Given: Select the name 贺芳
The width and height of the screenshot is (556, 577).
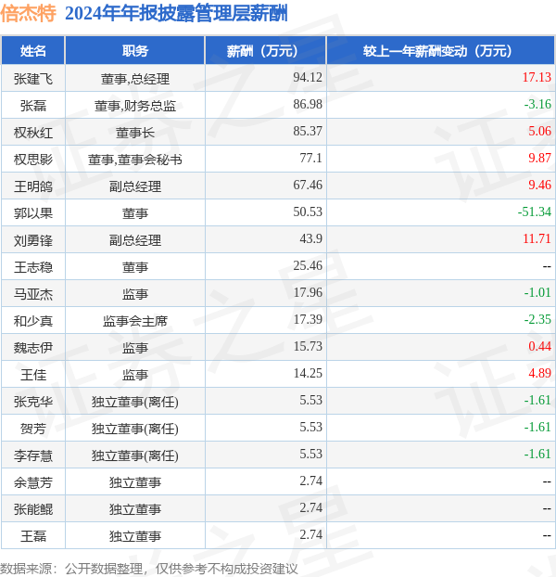Looking at the screenshot, I should [x=33, y=429].
